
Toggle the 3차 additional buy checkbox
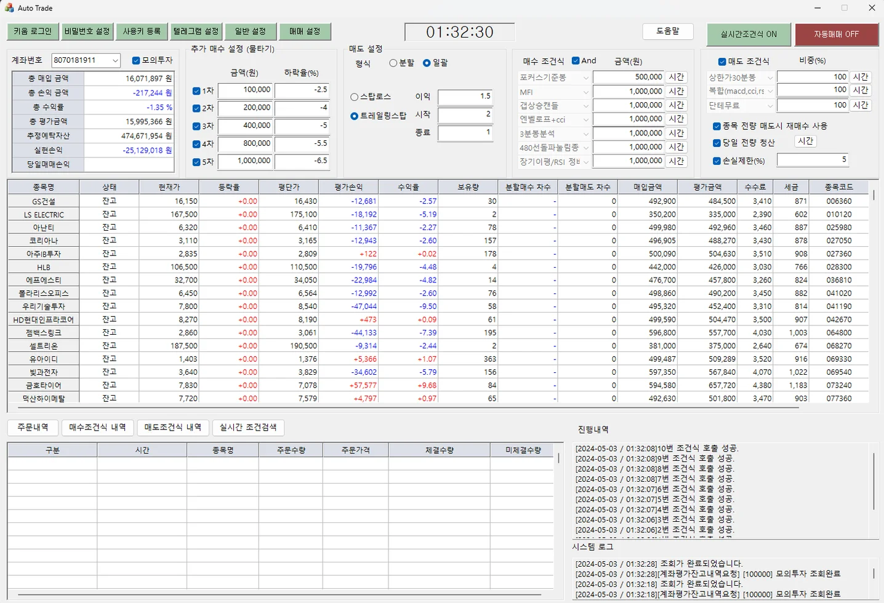196,126
